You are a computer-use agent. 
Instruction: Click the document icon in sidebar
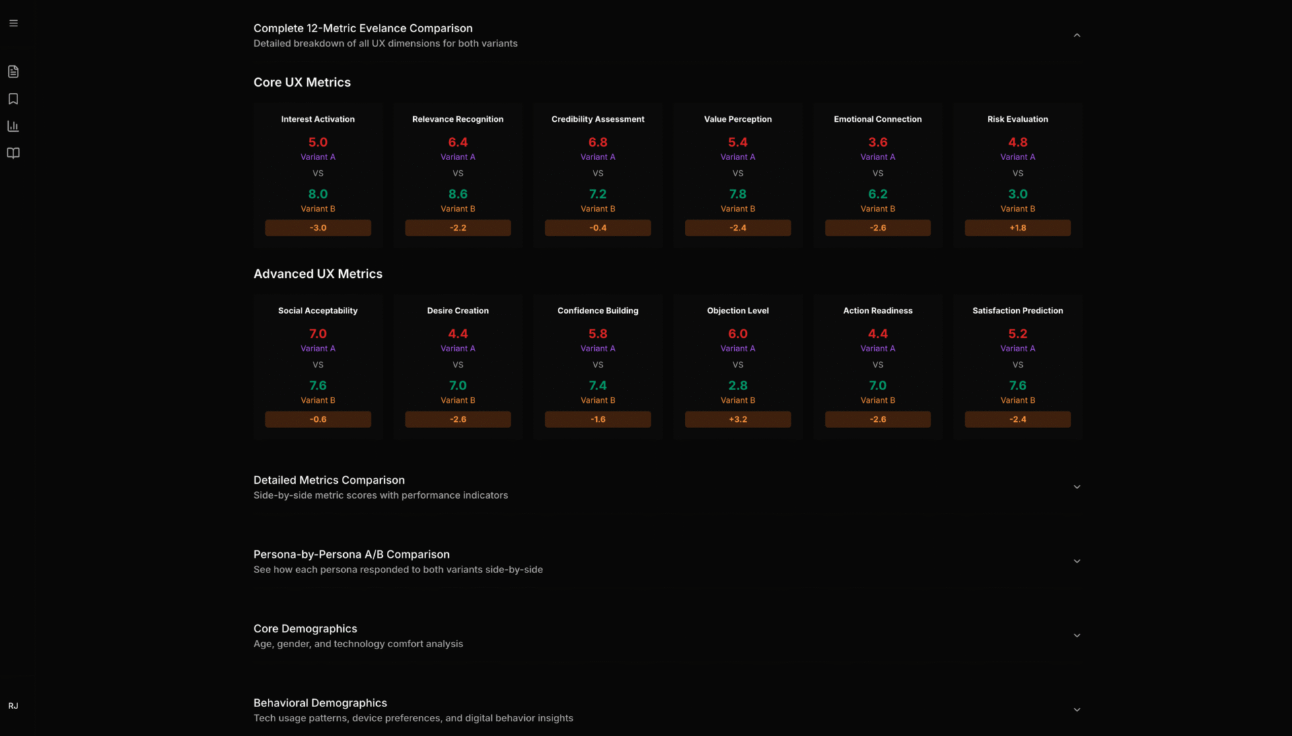coord(13,72)
